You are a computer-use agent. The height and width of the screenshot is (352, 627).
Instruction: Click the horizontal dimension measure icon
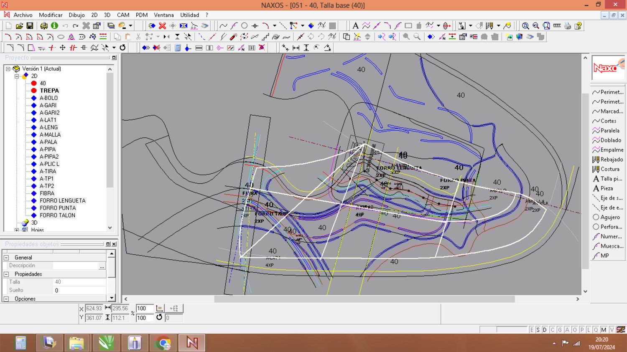pos(296,48)
